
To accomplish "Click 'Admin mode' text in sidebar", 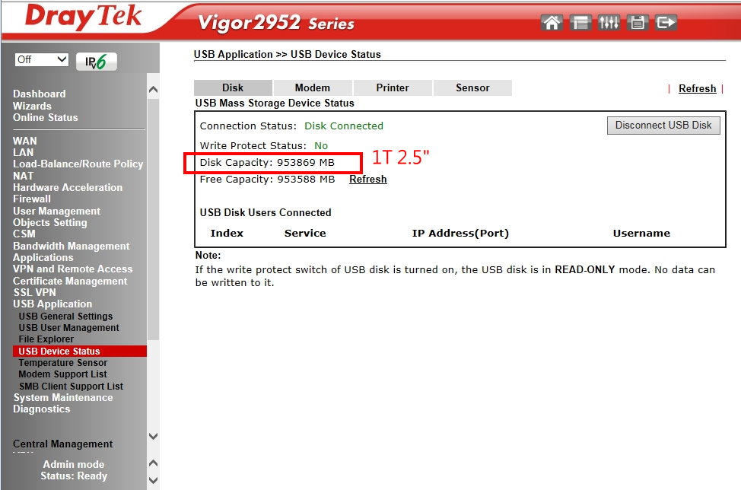I will pyautogui.click(x=74, y=464).
